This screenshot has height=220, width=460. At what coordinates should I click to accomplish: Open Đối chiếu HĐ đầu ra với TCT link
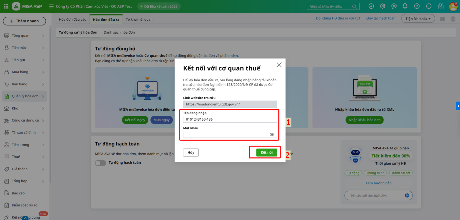coord(338,18)
